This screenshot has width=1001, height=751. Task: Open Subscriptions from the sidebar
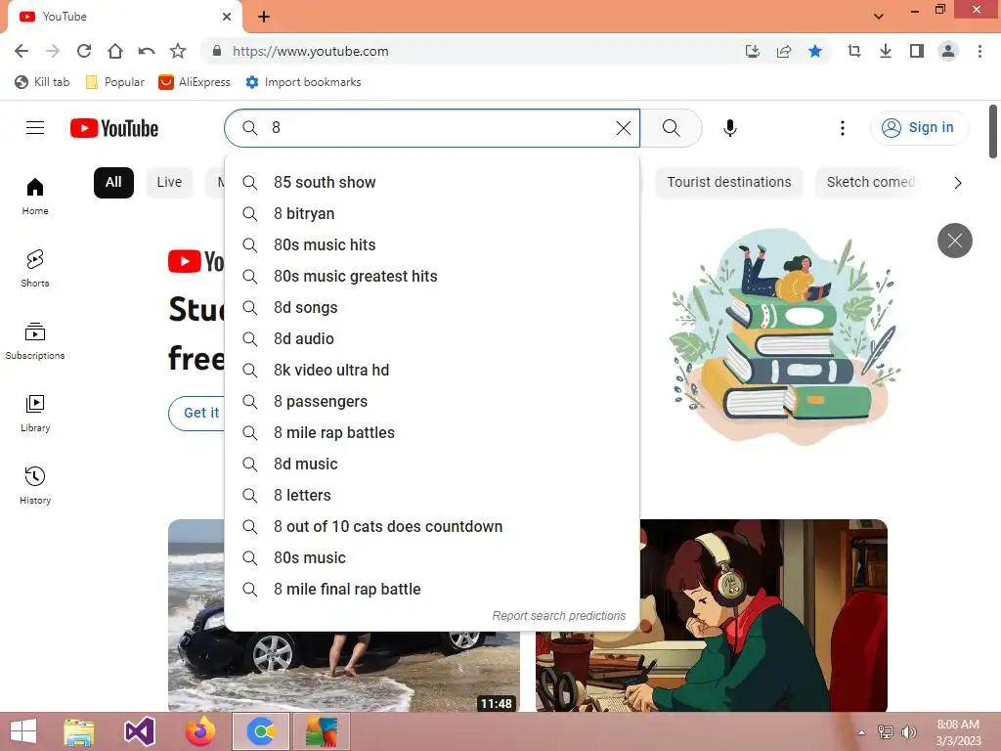click(35, 341)
